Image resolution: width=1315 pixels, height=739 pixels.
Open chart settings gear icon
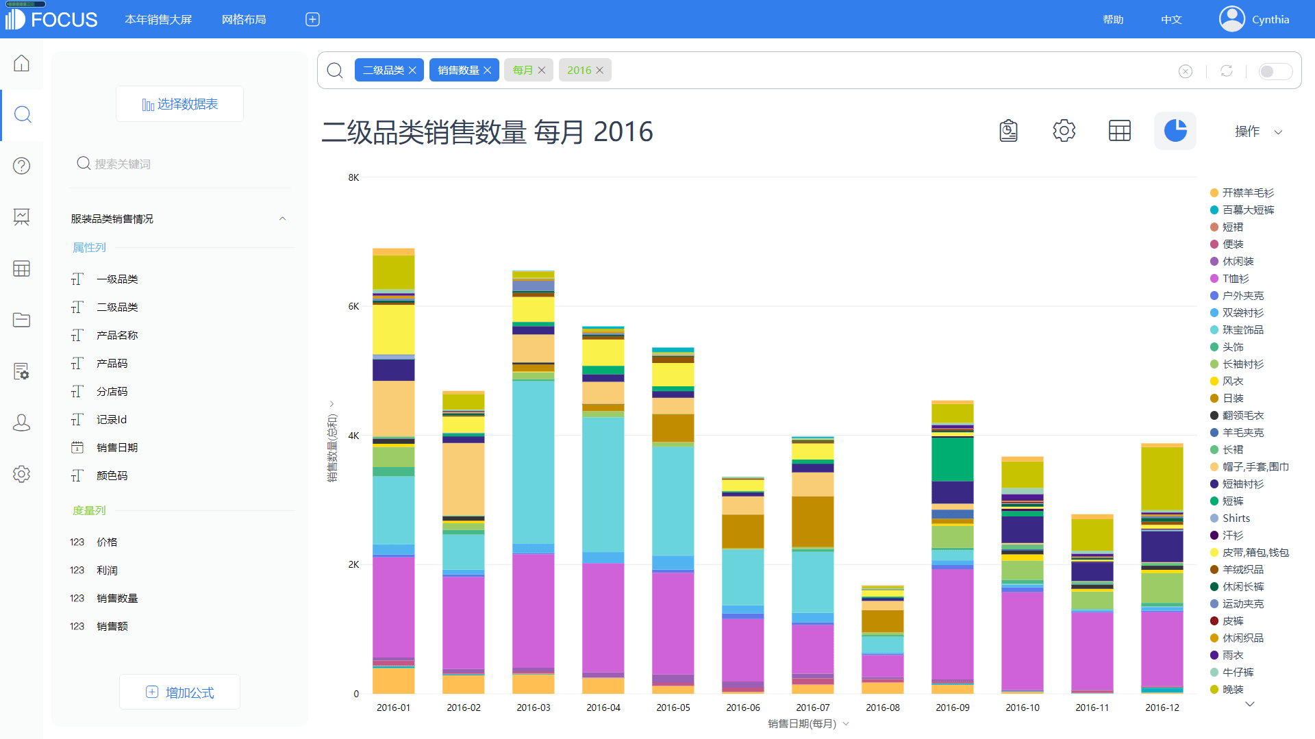[1064, 130]
